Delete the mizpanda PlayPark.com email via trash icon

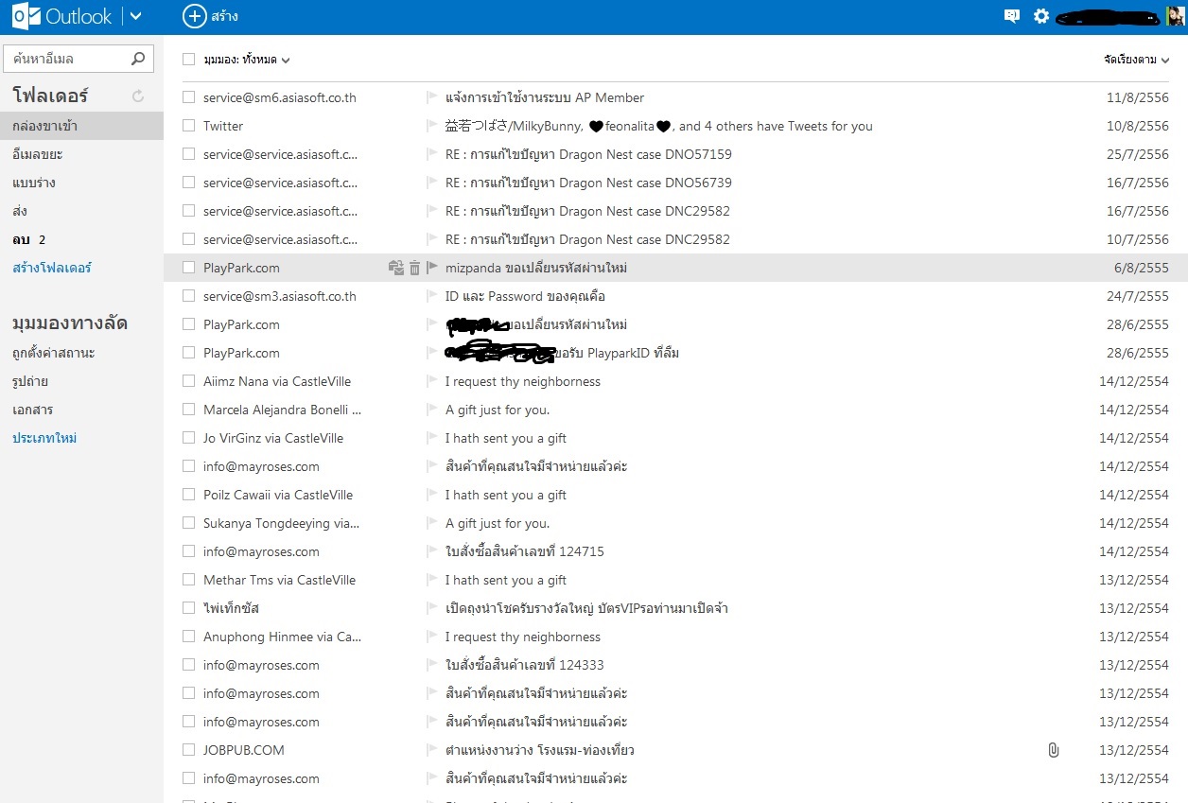click(414, 268)
